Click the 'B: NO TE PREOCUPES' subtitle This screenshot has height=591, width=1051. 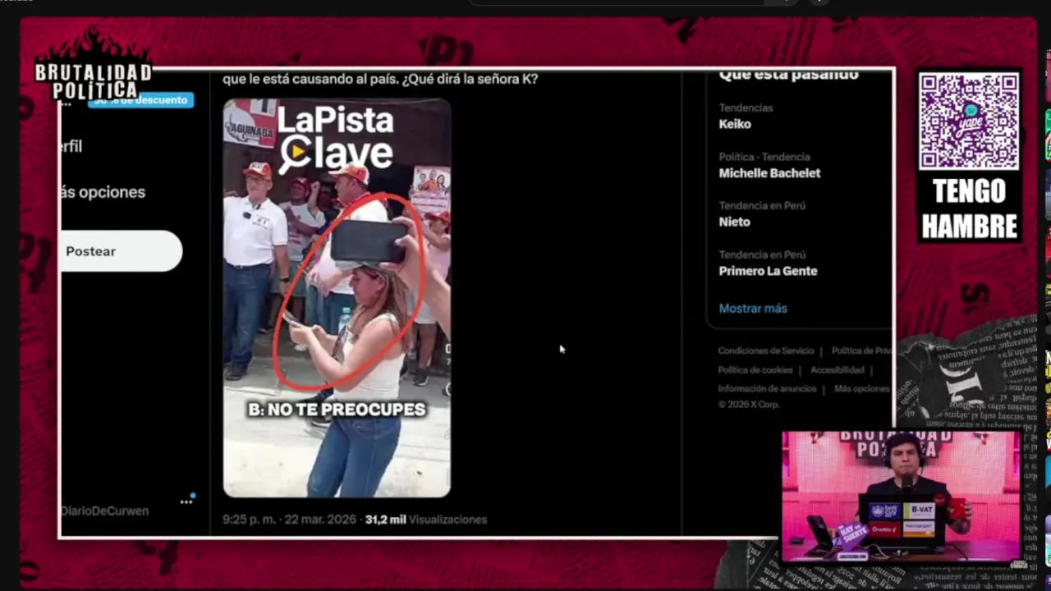pos(337,409)
